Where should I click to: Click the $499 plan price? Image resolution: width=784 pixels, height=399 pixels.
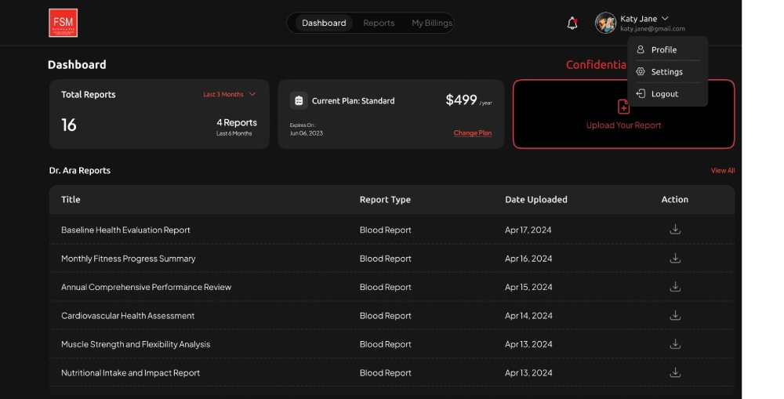(461, 100)
